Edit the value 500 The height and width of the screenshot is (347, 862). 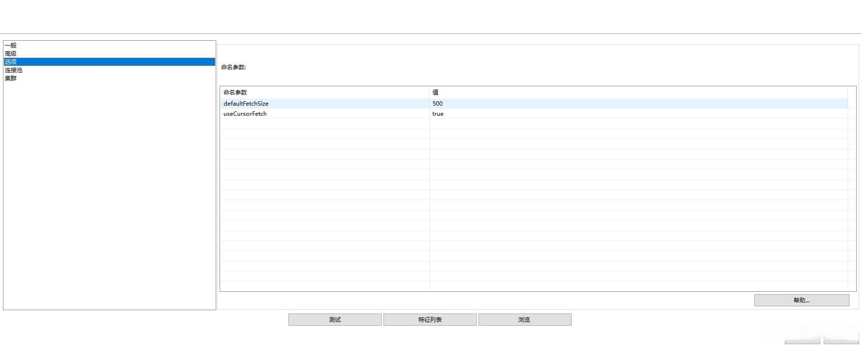pos(639,104)
